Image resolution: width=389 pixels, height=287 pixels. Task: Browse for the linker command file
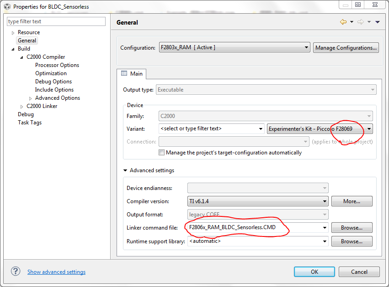click(x=352, y=227)
